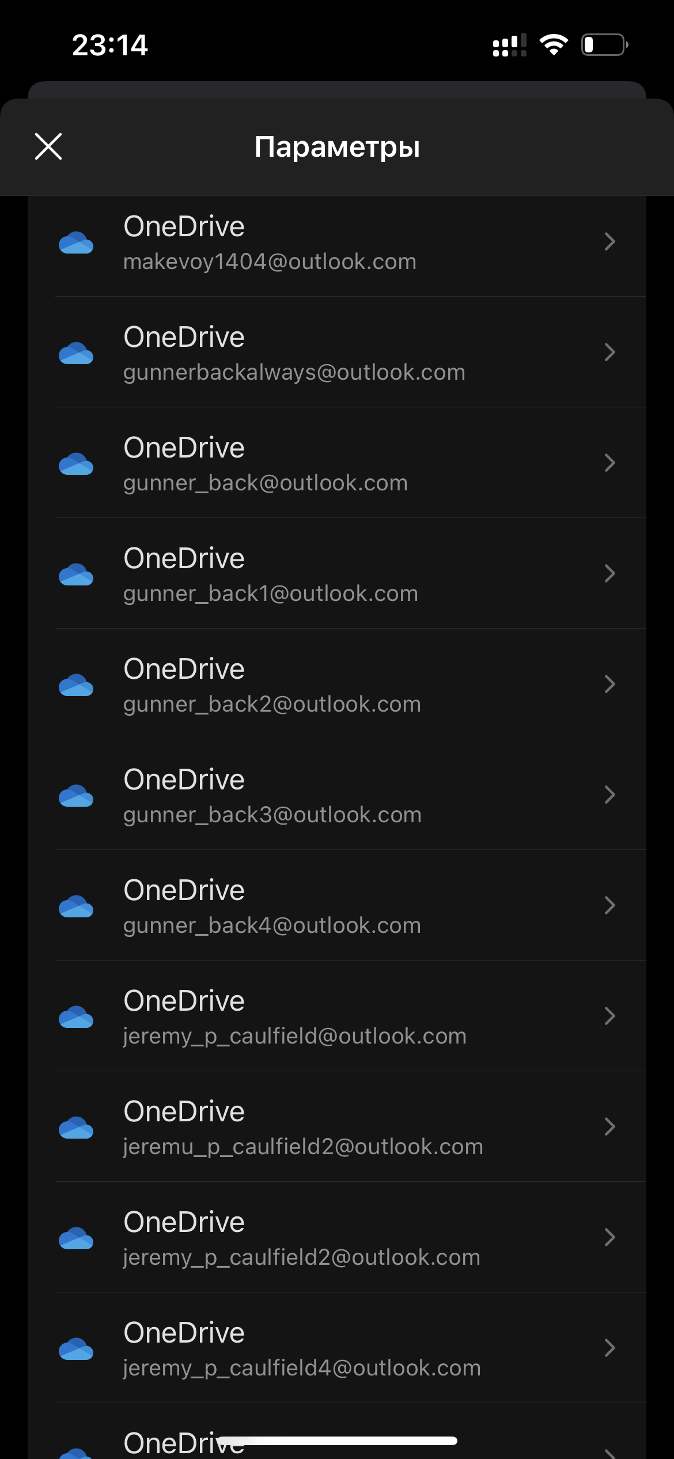Select email text gunnerbackalways@outlook.com
The height and width of the screenshot is (1459, 674).
point(294,373)
